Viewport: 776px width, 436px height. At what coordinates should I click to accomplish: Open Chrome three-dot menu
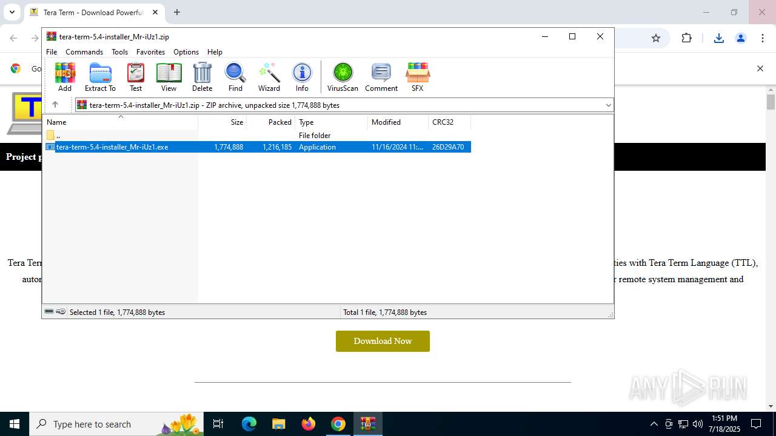[763, 38]
